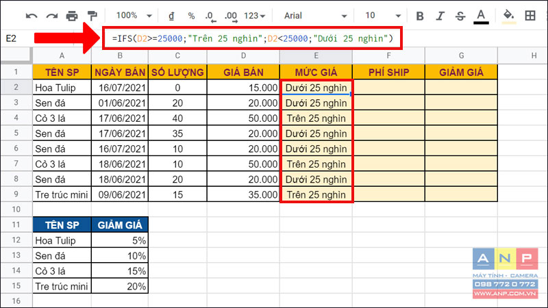
Task: Select row 2 header
Action: 16,87
